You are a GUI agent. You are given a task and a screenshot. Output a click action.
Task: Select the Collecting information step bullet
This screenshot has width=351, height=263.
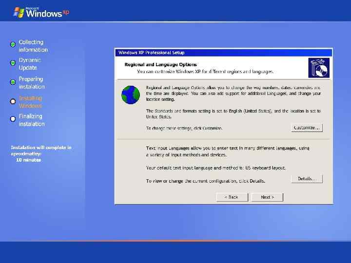(13, 44)
